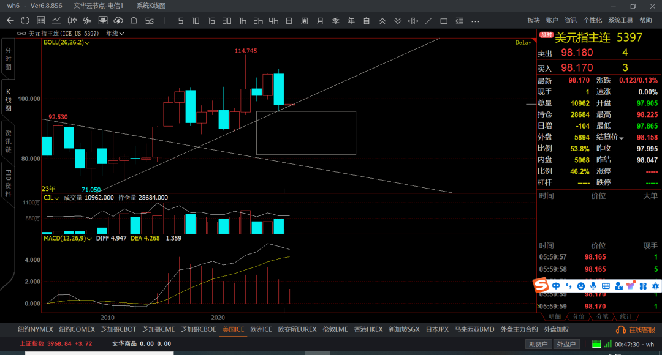Select the 年 yearly period button
Viewport: 662px width, 355px height.
pyautogui.click(x=351, y=21)
